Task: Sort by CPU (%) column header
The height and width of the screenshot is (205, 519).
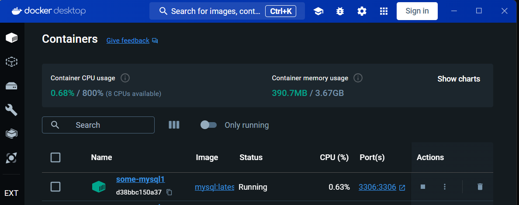Action: 334,157
